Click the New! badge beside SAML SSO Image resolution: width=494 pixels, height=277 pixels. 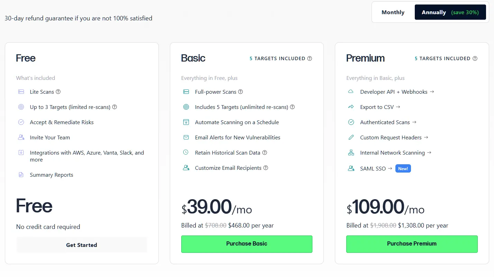[403, 169]
